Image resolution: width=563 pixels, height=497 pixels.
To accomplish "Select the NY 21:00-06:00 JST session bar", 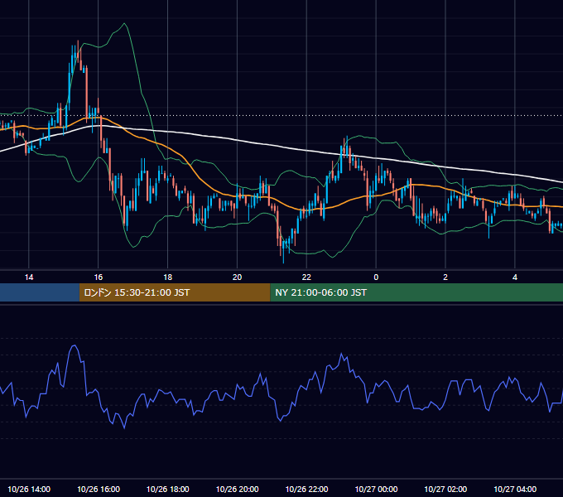I will tap(416, 292).
